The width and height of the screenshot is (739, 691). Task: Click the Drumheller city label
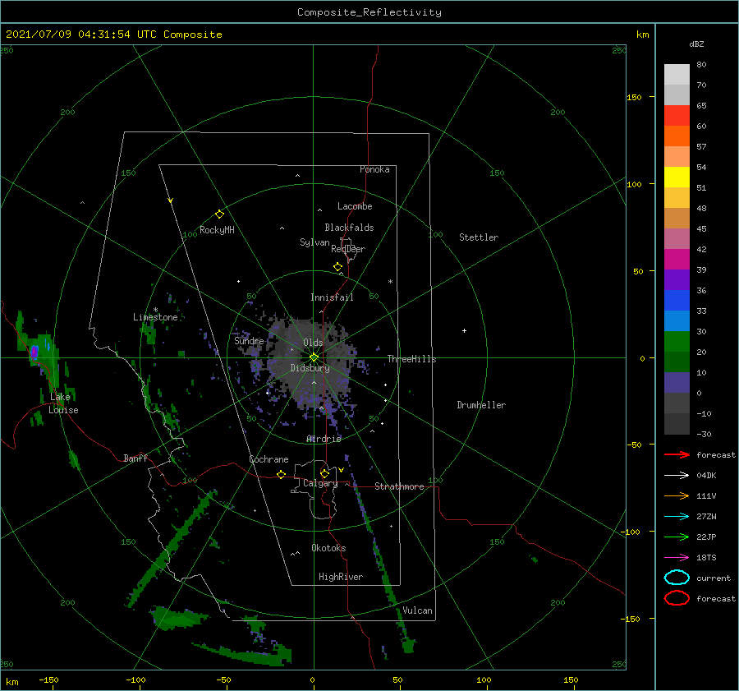[x=481, y=405]
